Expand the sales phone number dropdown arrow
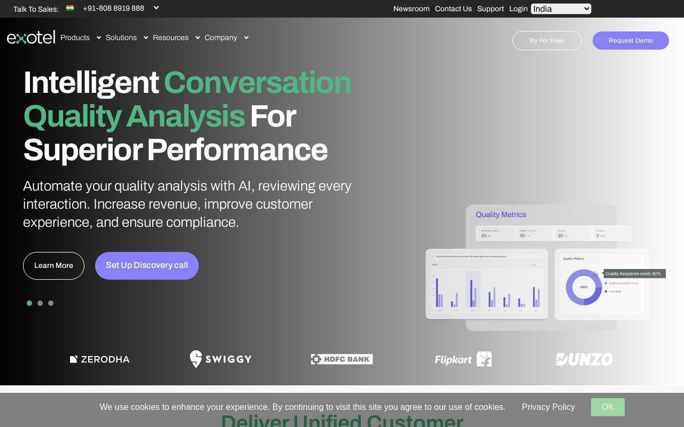684x427 pixels. coord(156,7)
